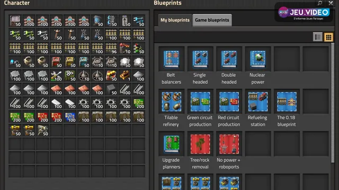Switch blueprints to grid view

click(328, 37)
